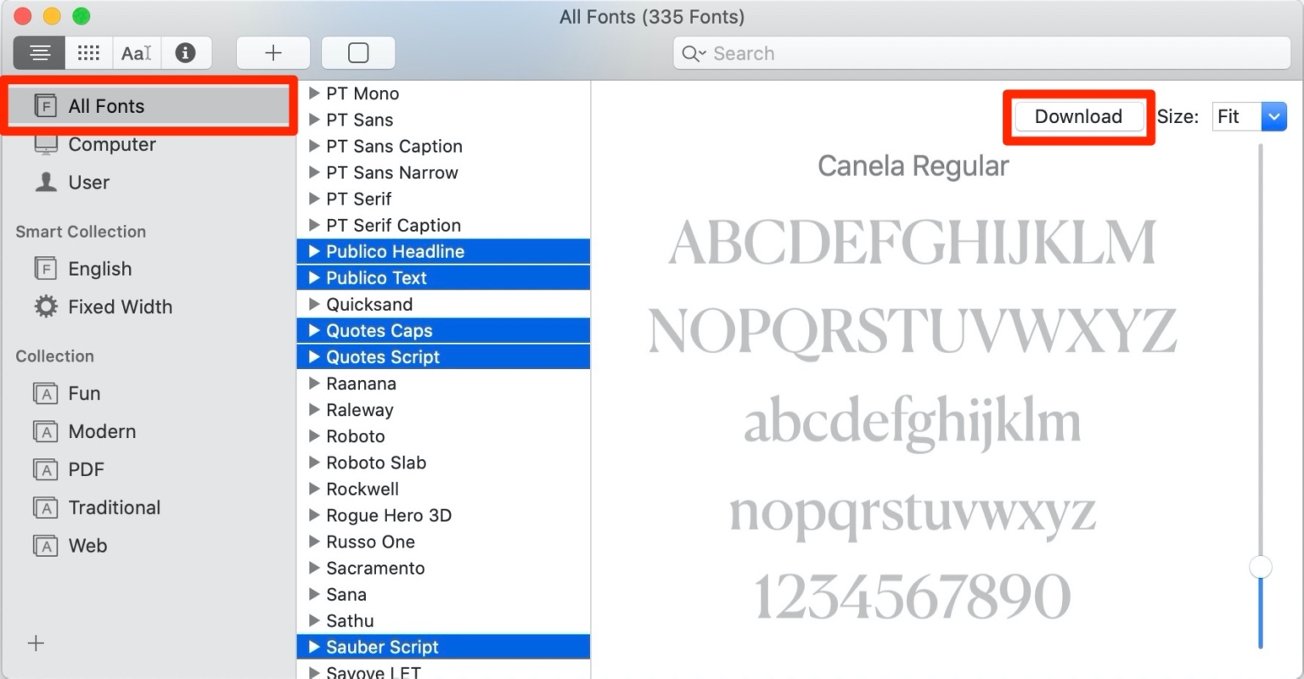The image size is (1304, 679).
Task: Add a new font with the + toolbar button
Action: pyautogui.click(x=273, y=52)
